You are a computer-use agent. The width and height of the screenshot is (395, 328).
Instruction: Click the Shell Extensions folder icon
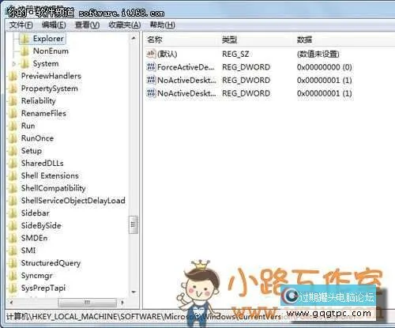point(13,175)
